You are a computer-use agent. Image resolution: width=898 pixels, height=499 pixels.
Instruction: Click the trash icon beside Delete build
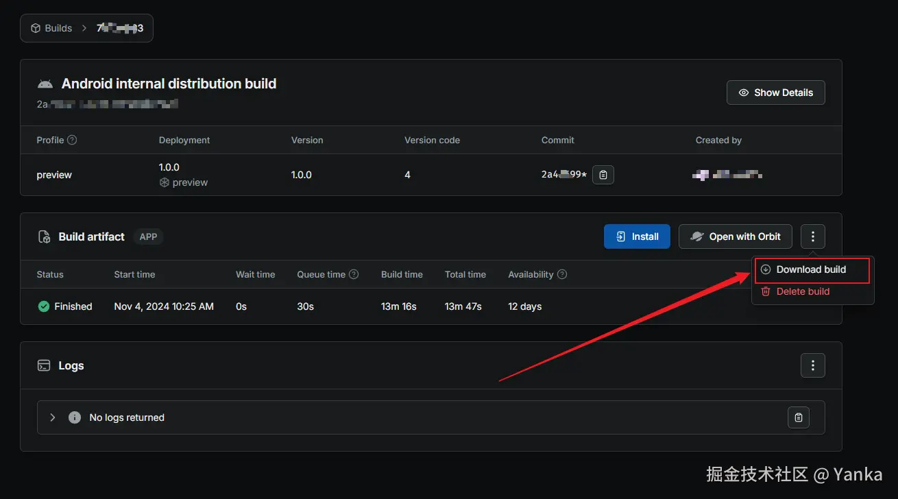coord(766,291)
